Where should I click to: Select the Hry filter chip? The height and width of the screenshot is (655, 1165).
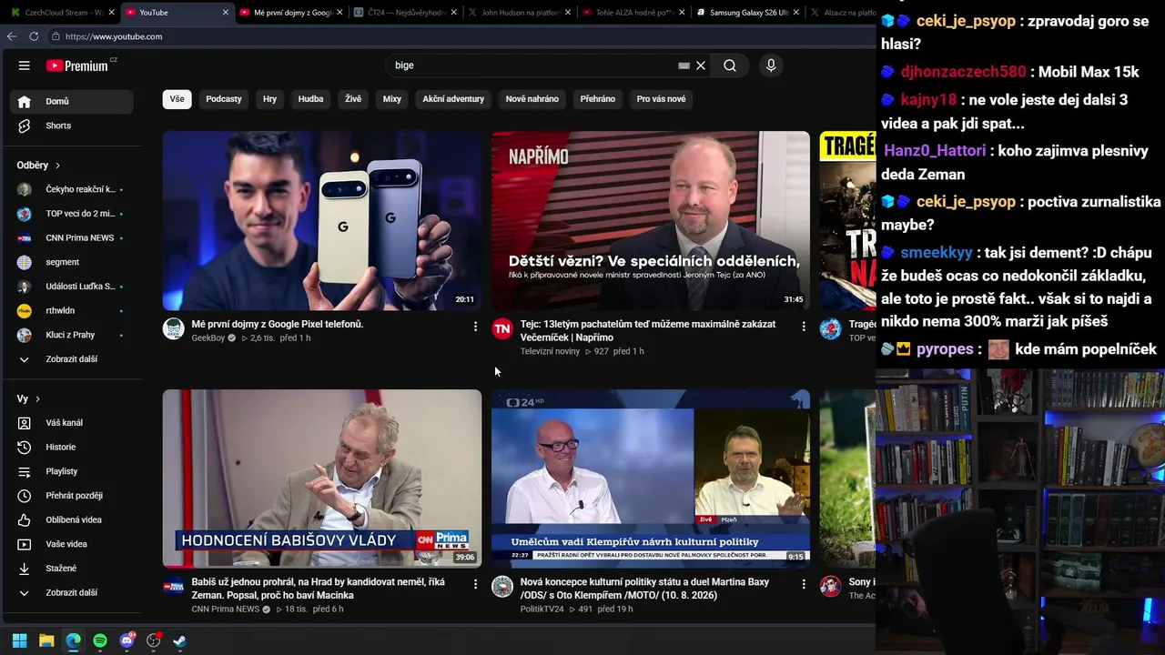click(x=270, y=99)
